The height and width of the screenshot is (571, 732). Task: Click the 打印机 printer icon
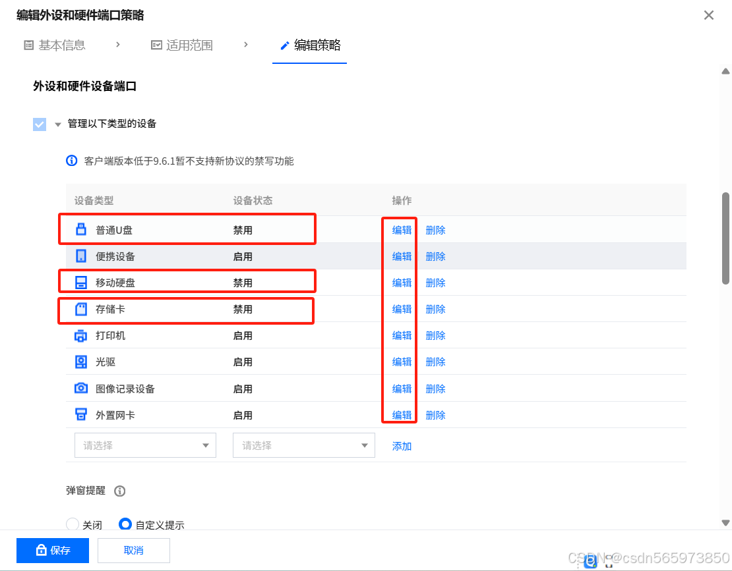pyautogui.click(x=80, y=335)
